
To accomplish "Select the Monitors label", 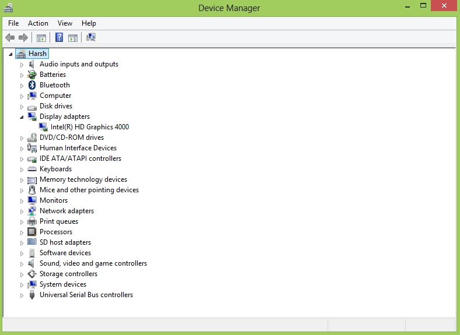I will pyautogui.click(x=54, y=200).
